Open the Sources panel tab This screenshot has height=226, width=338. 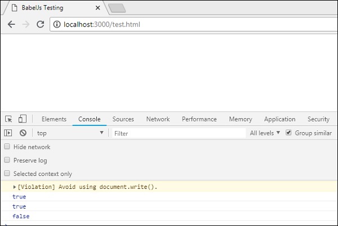pos(123,119)
